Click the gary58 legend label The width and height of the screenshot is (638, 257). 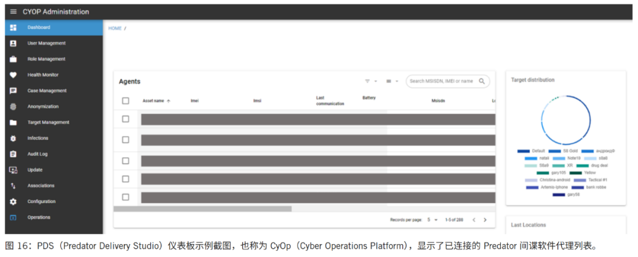(x=573, y=195)
